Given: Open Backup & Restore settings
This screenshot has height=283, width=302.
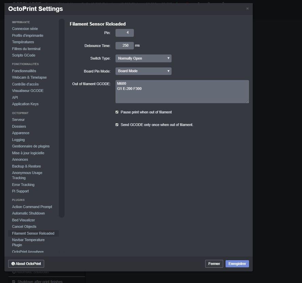Looking at the screenshot, I should tap(26, 166).
